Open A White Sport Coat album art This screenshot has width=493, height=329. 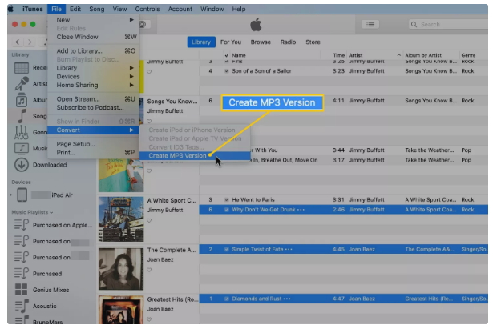tap(121, 219)
